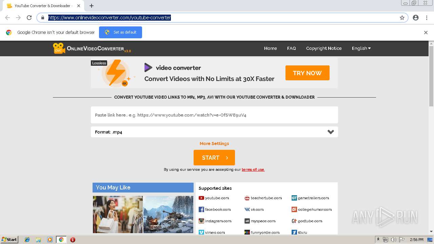Screen dimensions: 434x244
Task: Open the snowy tank thumbnail
Action: (x=168, y=214)
